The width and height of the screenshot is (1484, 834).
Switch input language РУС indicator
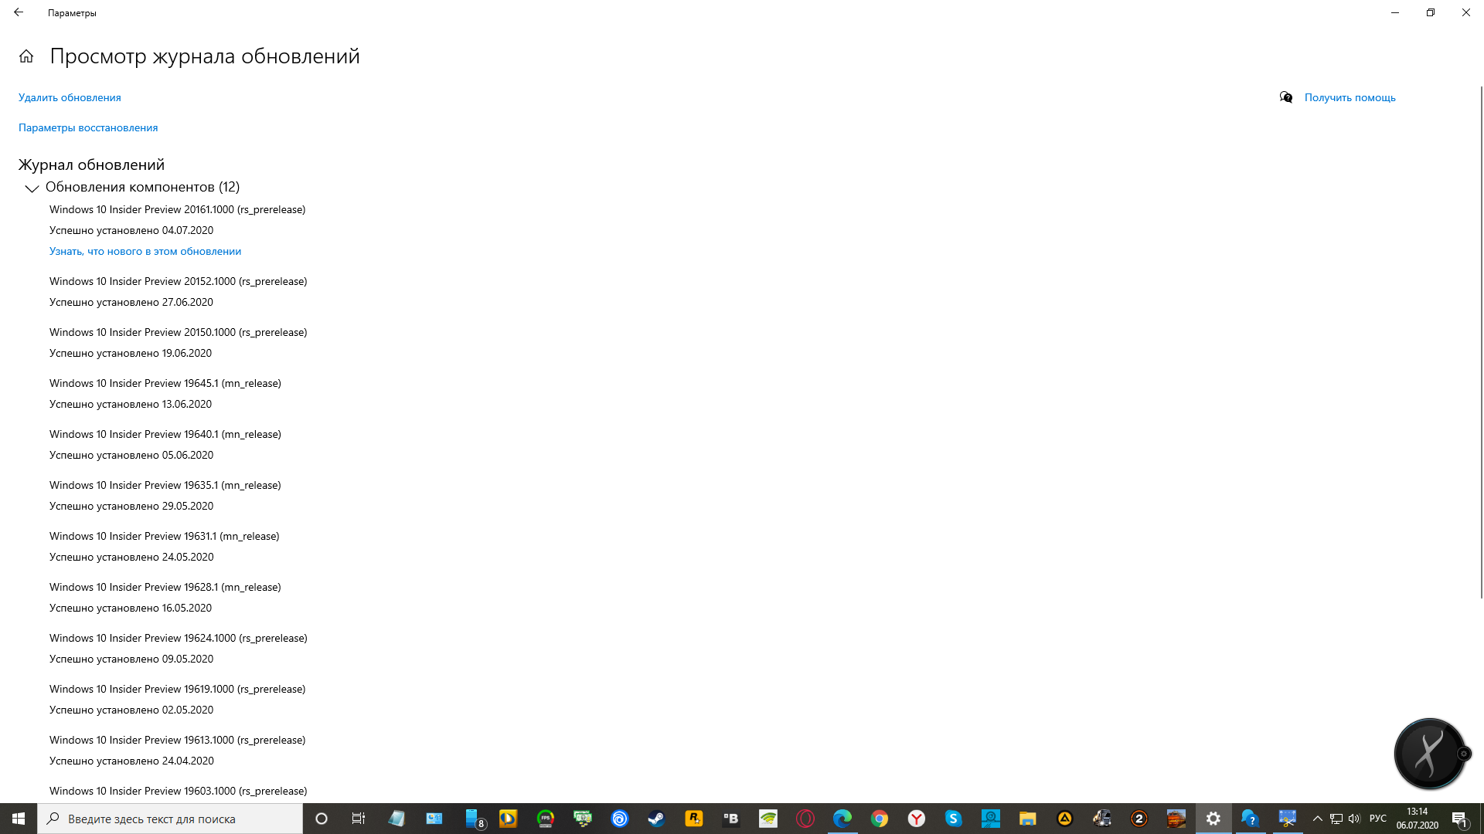pyautogui.click(x=1377, y=819)
